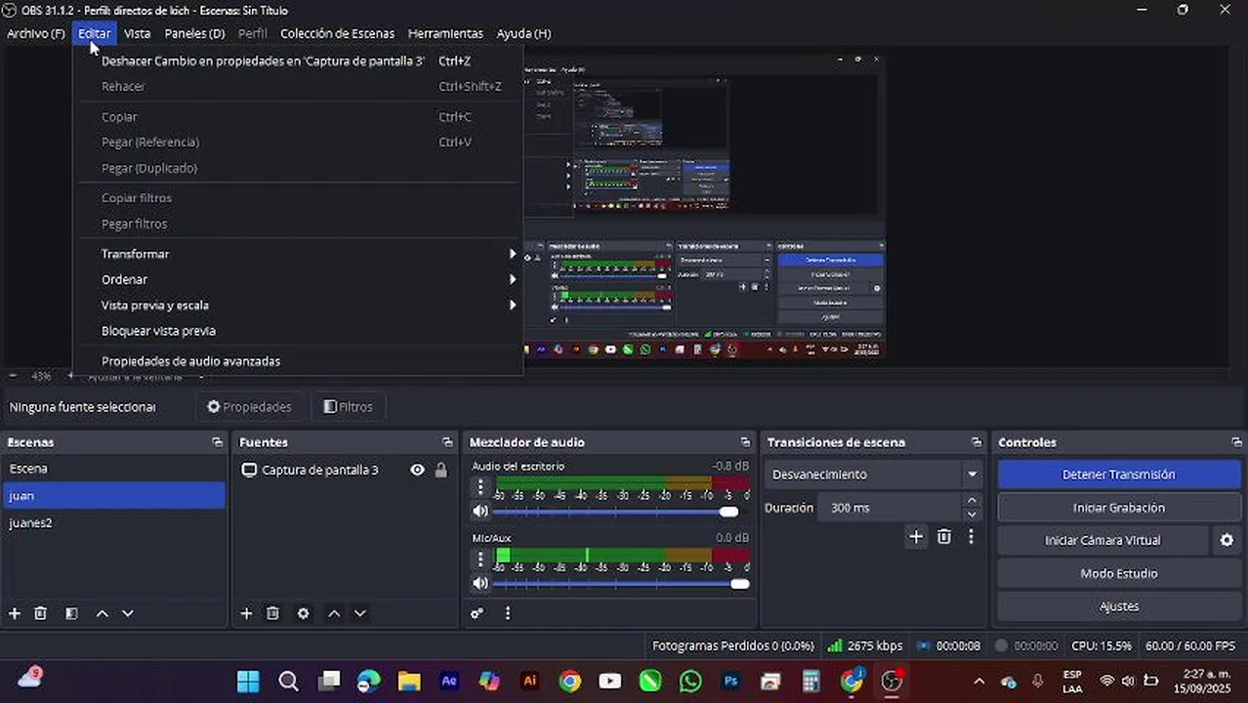Image resolution: width=1248 pixels, height=703 pixels.
Task: Open After Effects from the taskbar
Action: (x=449, y=681)
